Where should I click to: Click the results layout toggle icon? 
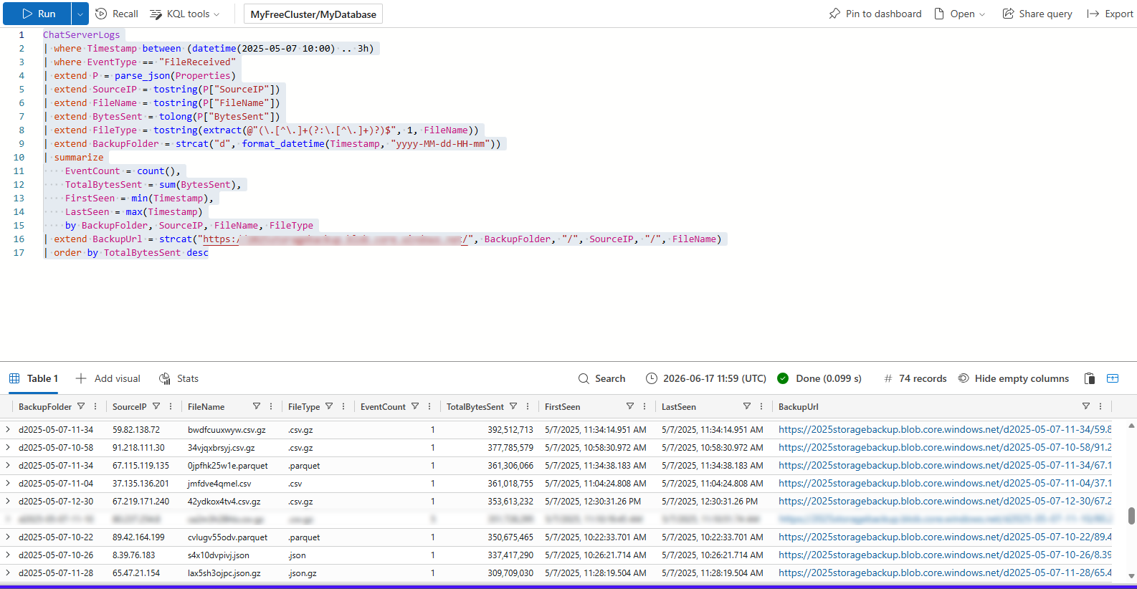[1113, 378]
